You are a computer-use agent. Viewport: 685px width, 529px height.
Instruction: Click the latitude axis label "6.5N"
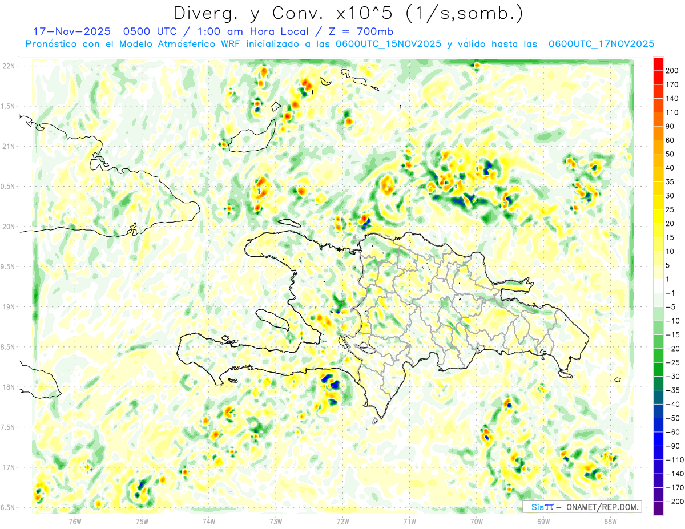pyautogui.click(x=8, y=508)
